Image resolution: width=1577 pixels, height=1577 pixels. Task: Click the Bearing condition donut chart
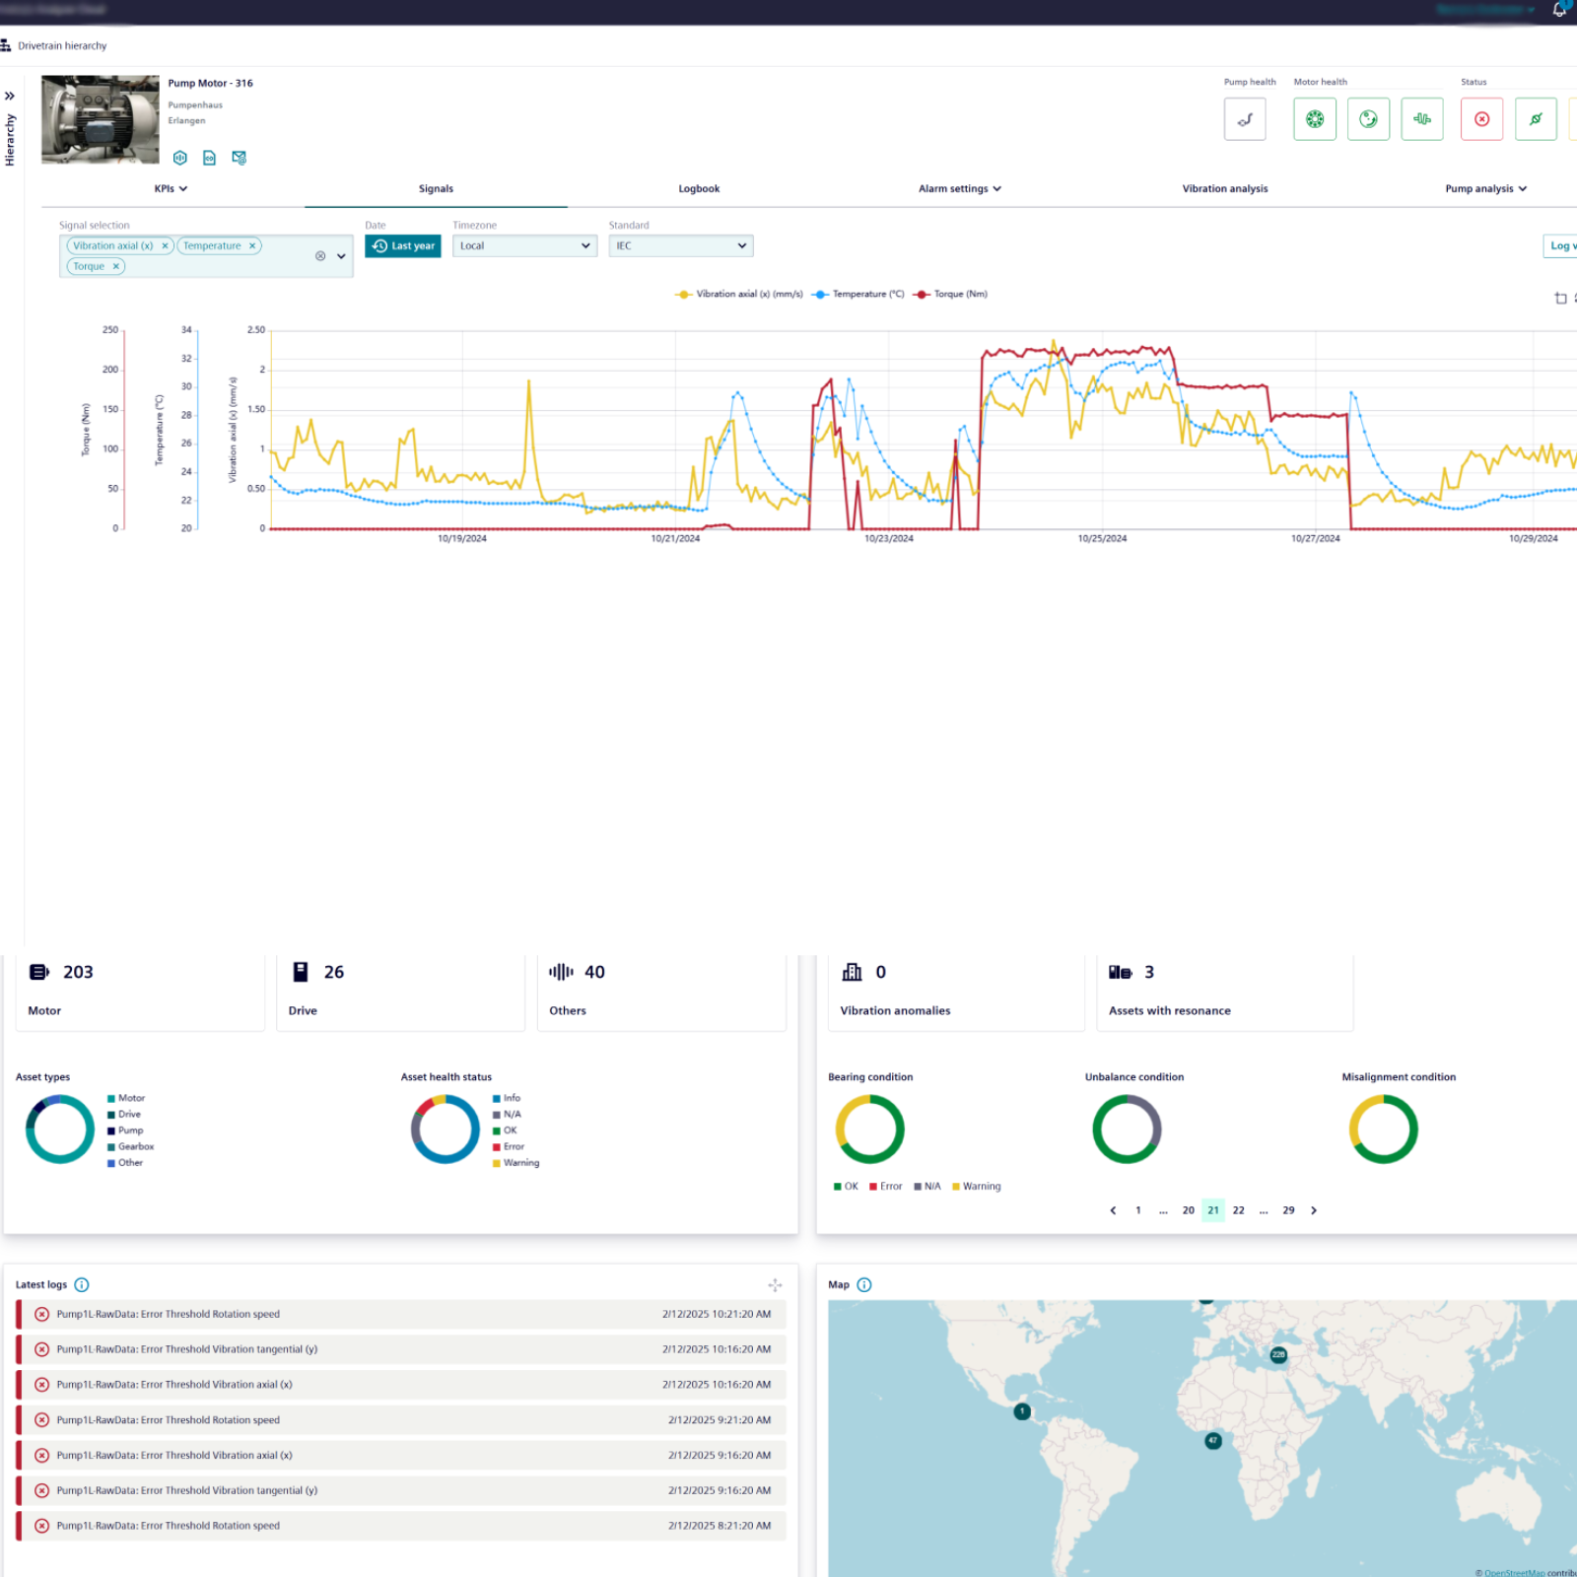[x=870, y=1130]
